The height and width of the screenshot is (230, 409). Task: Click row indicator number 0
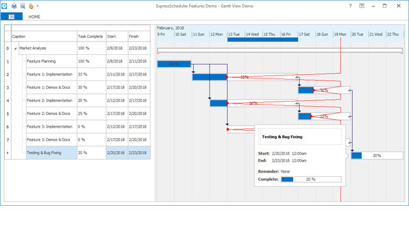(x=8, y=49)
